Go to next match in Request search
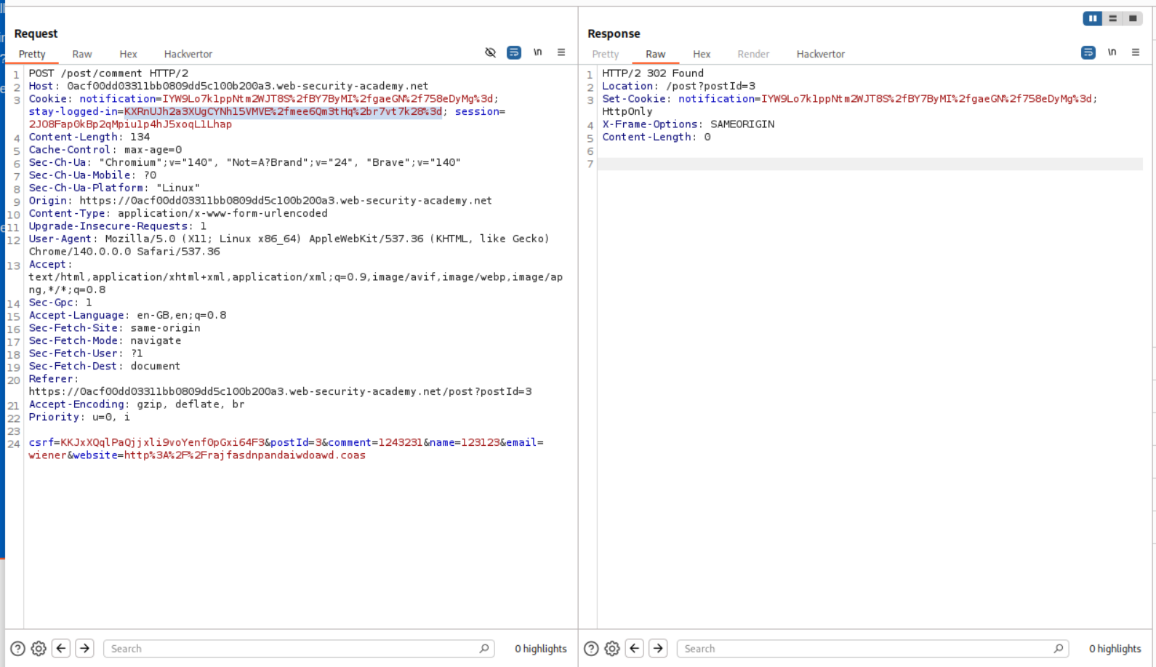 84,648
